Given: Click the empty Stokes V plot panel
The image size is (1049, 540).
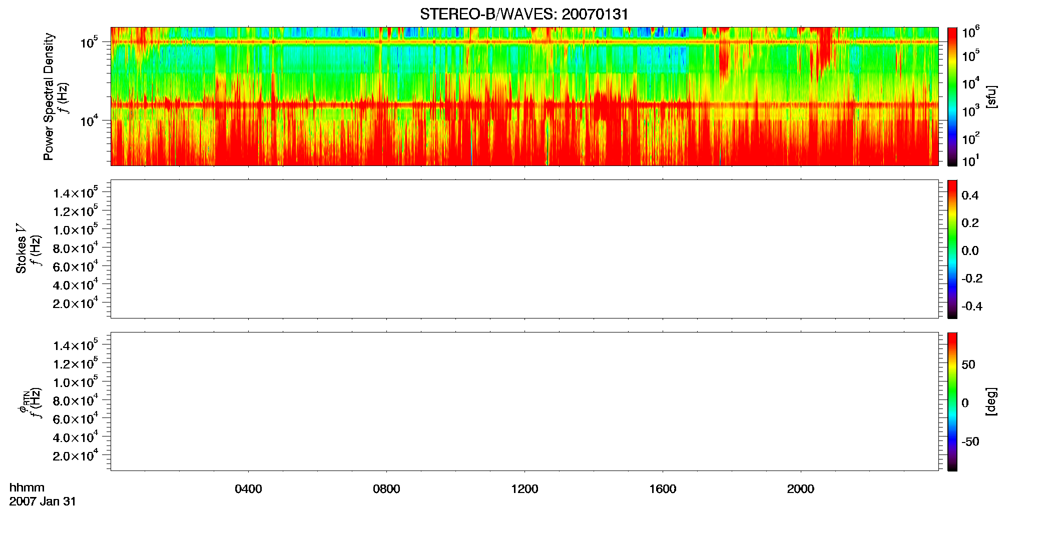Looking at the screenshot, I should tap(524, 249).
